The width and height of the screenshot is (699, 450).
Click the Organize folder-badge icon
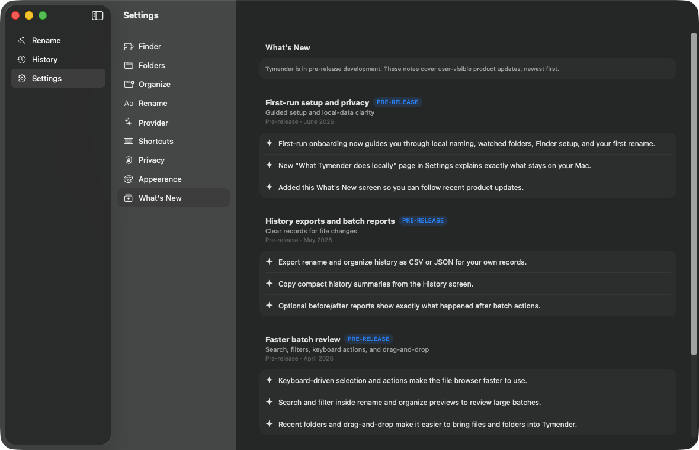click(x=129, y=84)
